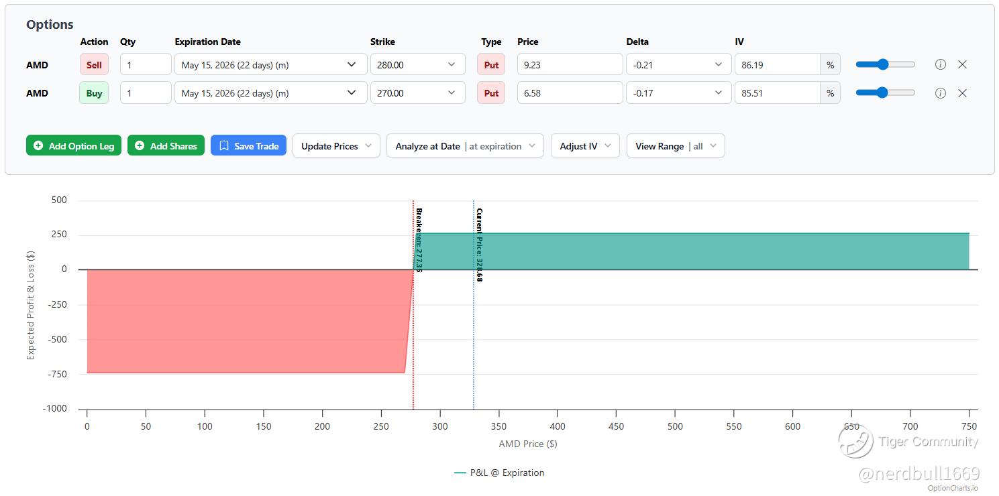This screenshot has height=496, width=999.
Task: Open the Analyze at Date menu
Action: pyautogui.click(x=464, y=146)
